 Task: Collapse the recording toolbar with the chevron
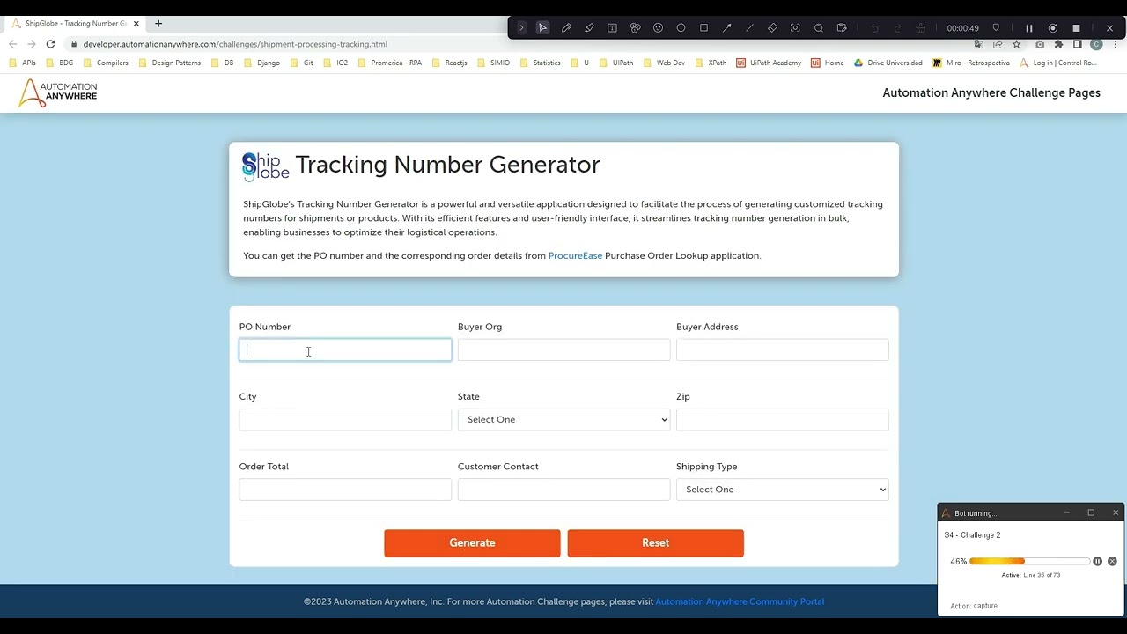[x=521, y=28]
